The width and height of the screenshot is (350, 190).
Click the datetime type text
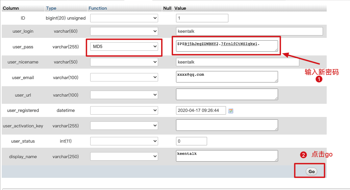tap(66, 110)
